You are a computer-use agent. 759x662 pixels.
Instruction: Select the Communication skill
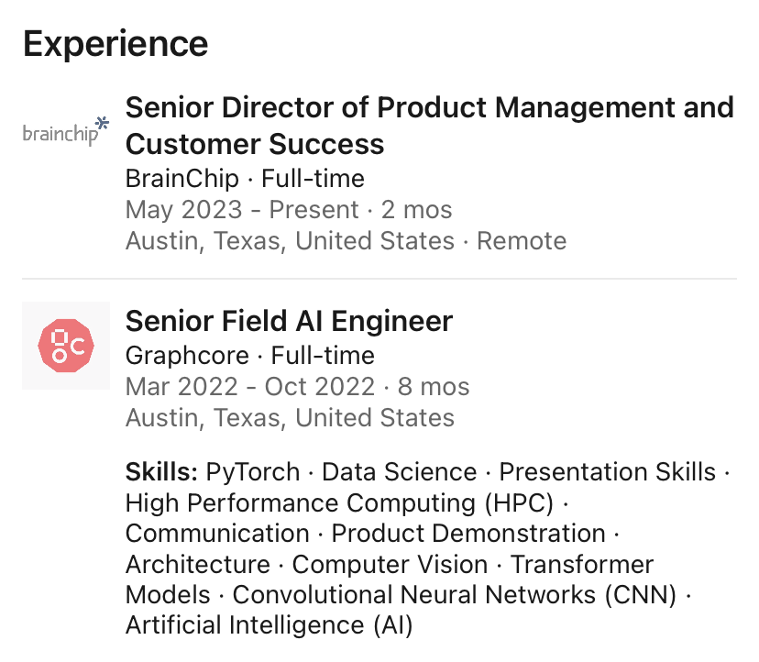(x=217, y=534)
